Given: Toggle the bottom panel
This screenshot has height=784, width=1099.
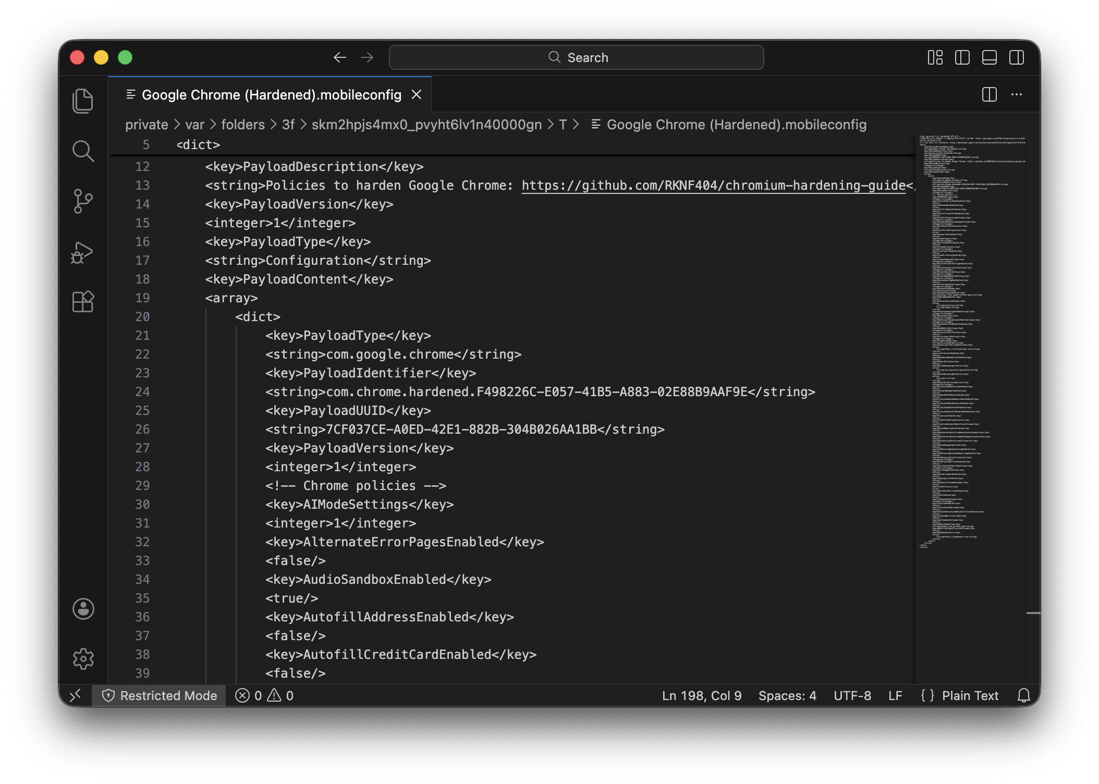Looking at the screenshot, I should (989, 57).
